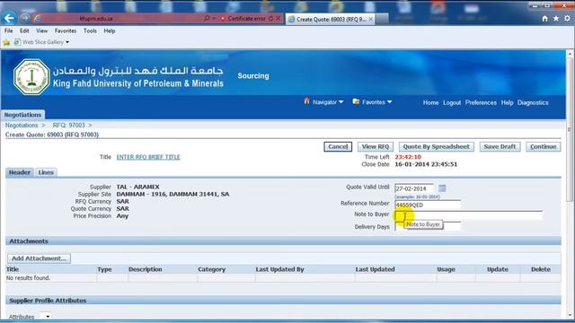Open the Favorites menu in menu bar
Screen dimensions: 575x323
(x=66, y=31)
